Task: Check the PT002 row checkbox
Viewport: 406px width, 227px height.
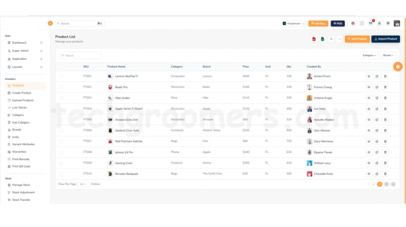Action: [61, 87]
